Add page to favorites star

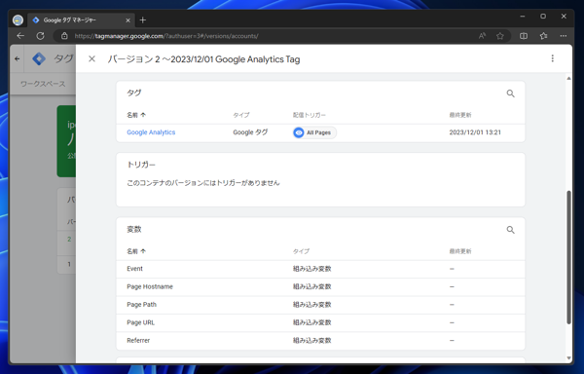coord(500,36)
